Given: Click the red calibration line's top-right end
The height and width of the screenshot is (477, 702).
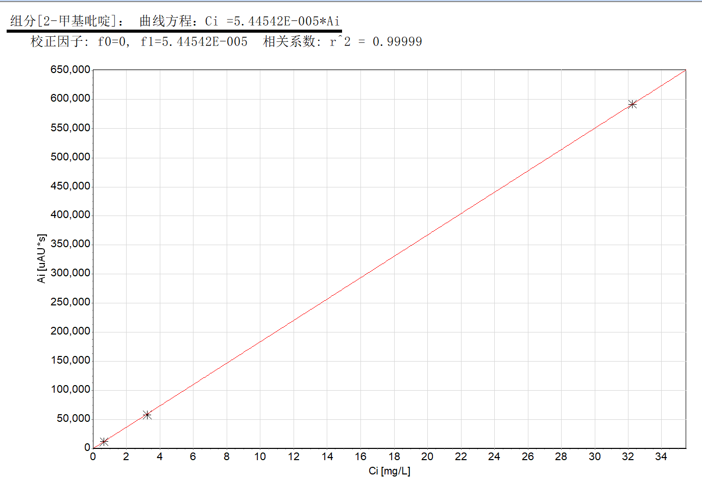Looking at the screenshot, I should pos(684,71).
